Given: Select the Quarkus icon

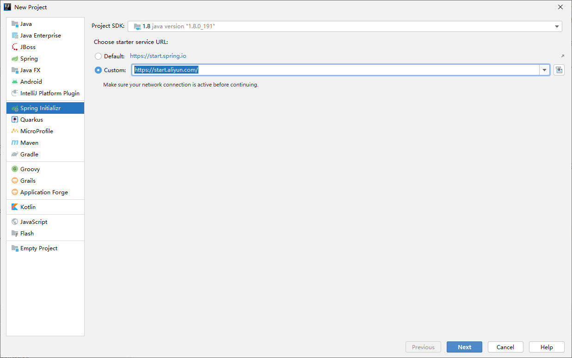Looking at the screenshot, I should click(15, 120).
